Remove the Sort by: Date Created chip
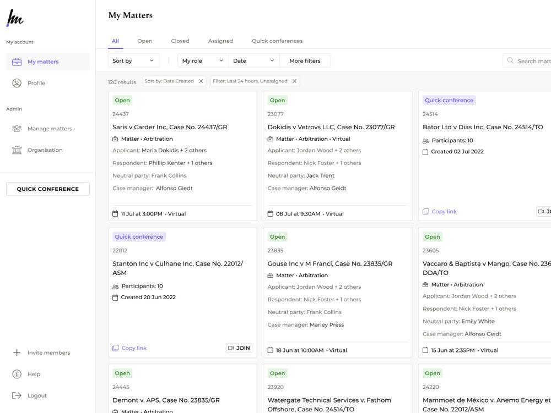 pos(201,81)
